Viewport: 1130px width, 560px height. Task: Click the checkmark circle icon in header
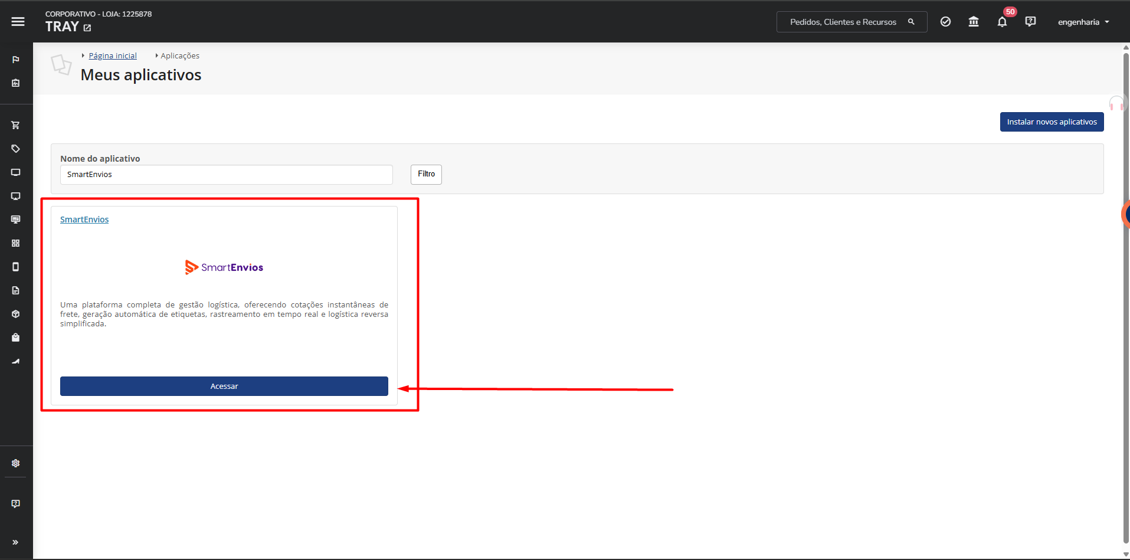click(x=945, y=22)
